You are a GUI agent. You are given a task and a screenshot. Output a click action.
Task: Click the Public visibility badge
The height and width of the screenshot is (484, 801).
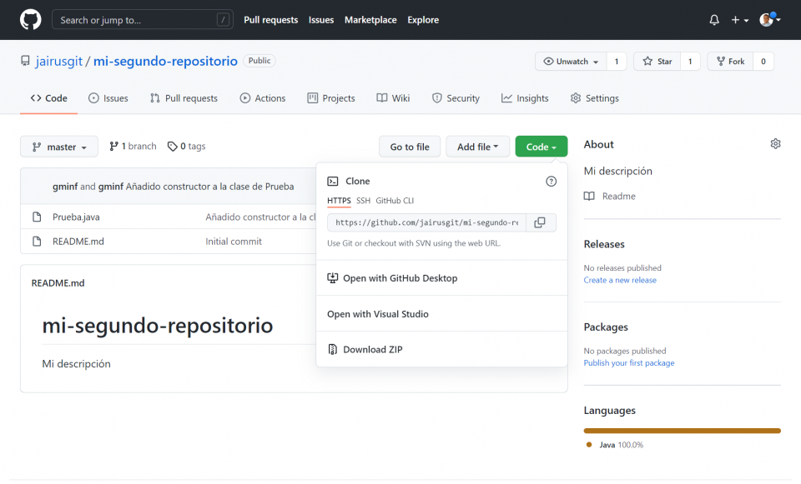pyautogui.click(x=259, y=61)
